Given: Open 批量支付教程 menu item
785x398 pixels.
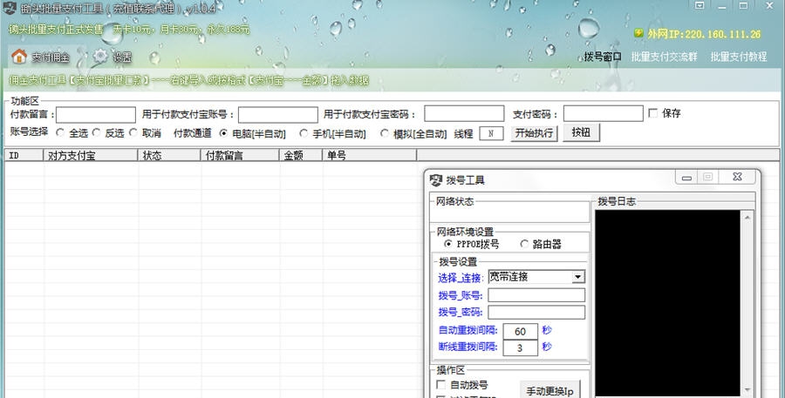Looking at the screenshot, I should (738, 57).
